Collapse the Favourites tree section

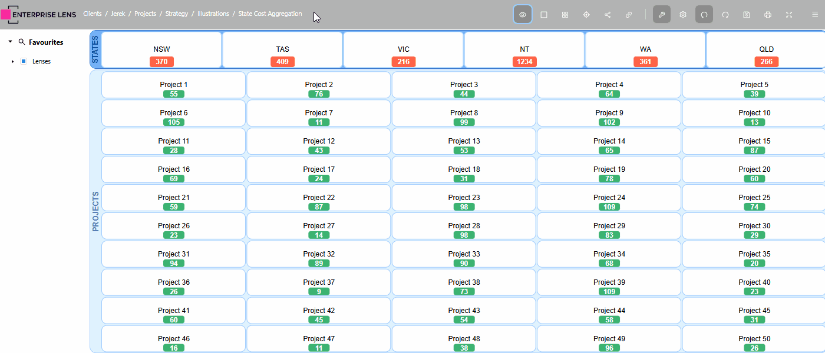(x=10, y=42)
